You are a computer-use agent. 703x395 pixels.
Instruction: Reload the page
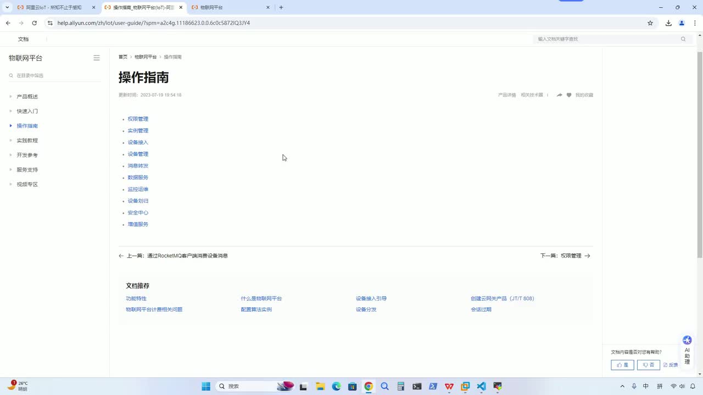pos(34,23)
